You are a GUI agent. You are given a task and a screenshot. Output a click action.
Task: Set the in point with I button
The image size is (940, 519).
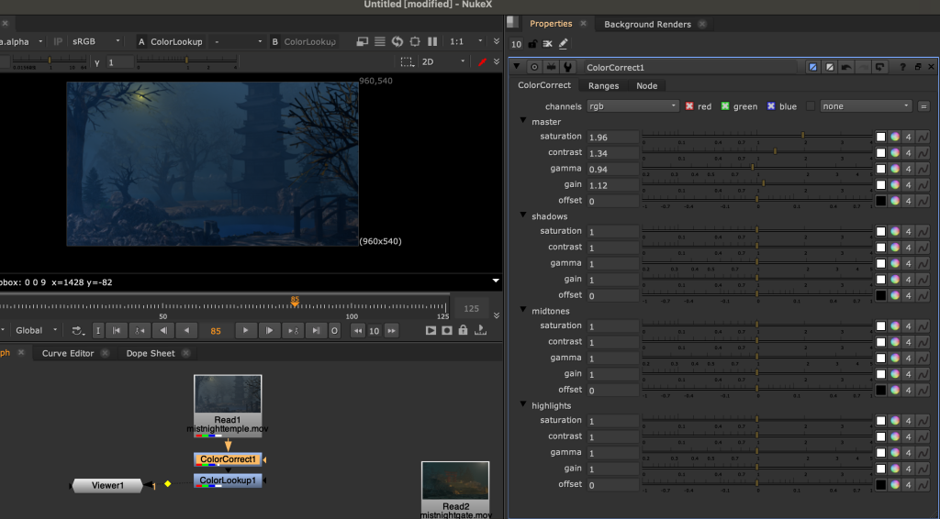(98, 330)
